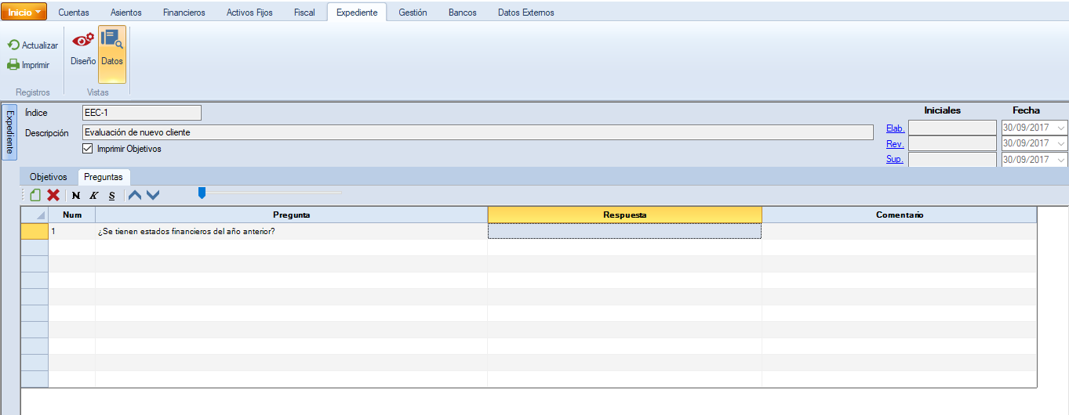1069x415 pixels.
Task: Move the question up with the up arrow
Action: [x=135, y=195]
